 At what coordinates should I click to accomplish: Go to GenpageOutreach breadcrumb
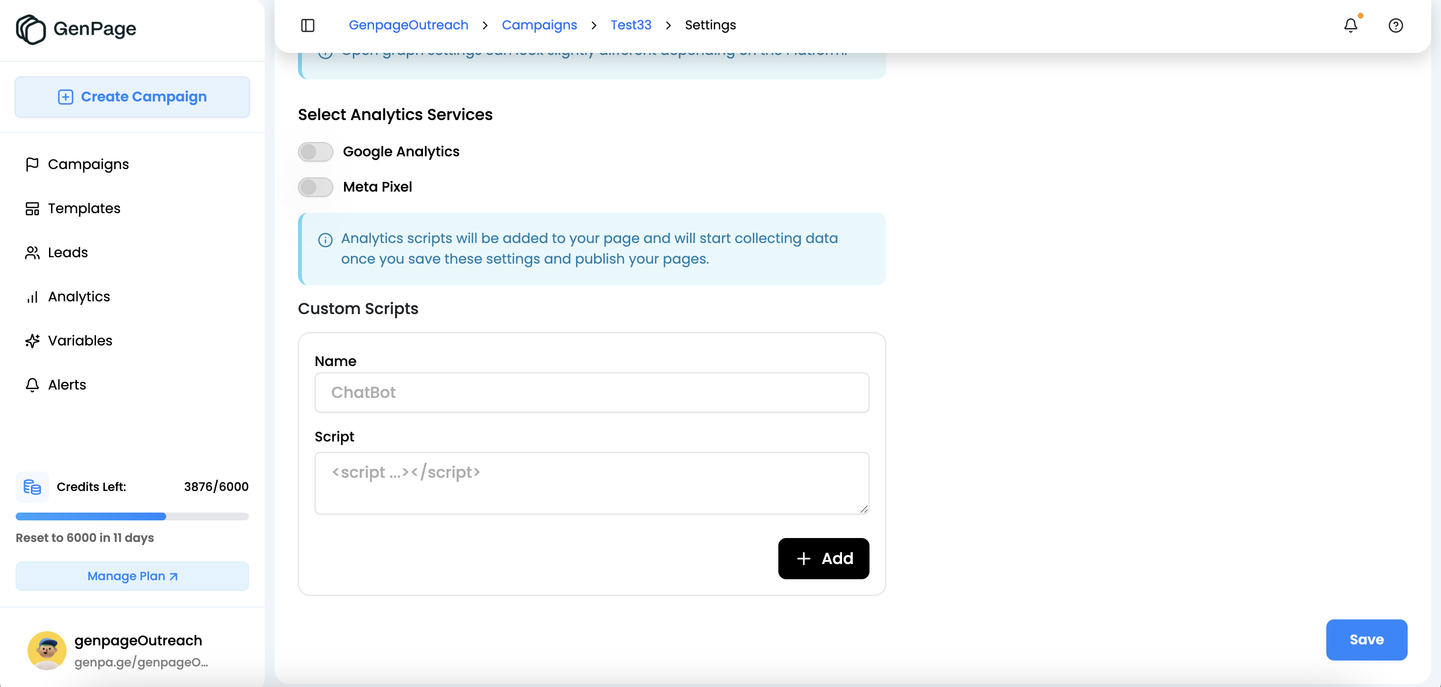coord(408,25)
